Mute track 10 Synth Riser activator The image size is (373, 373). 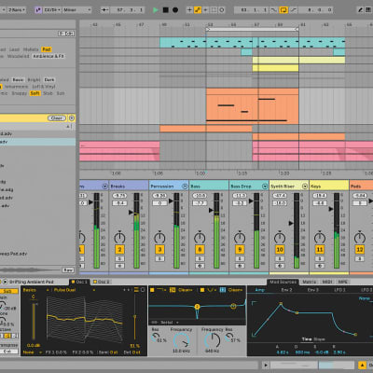click(x=280, y=250)
